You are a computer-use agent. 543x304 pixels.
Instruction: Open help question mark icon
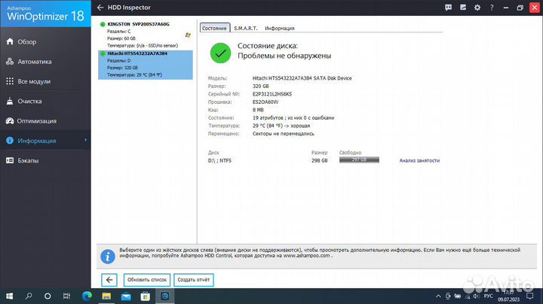click(x=492, y=8)
